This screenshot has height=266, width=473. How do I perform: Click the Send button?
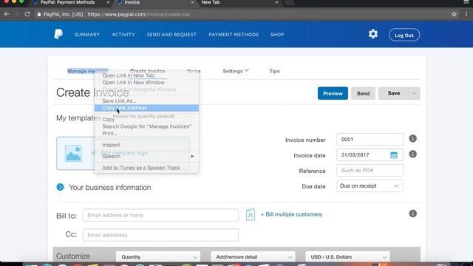click(363, 94)
